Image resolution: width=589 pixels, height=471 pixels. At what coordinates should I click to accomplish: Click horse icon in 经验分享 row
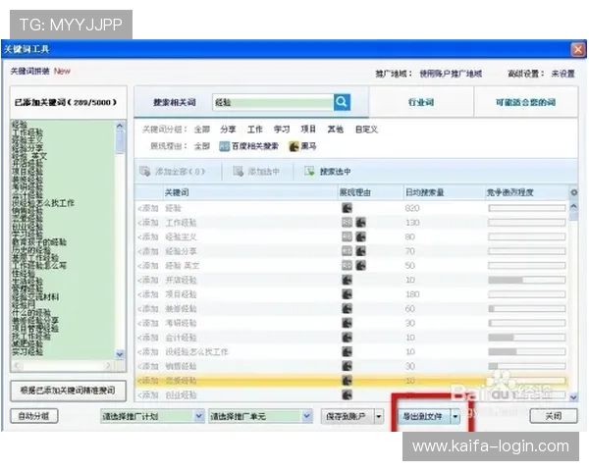coord(361,251)
